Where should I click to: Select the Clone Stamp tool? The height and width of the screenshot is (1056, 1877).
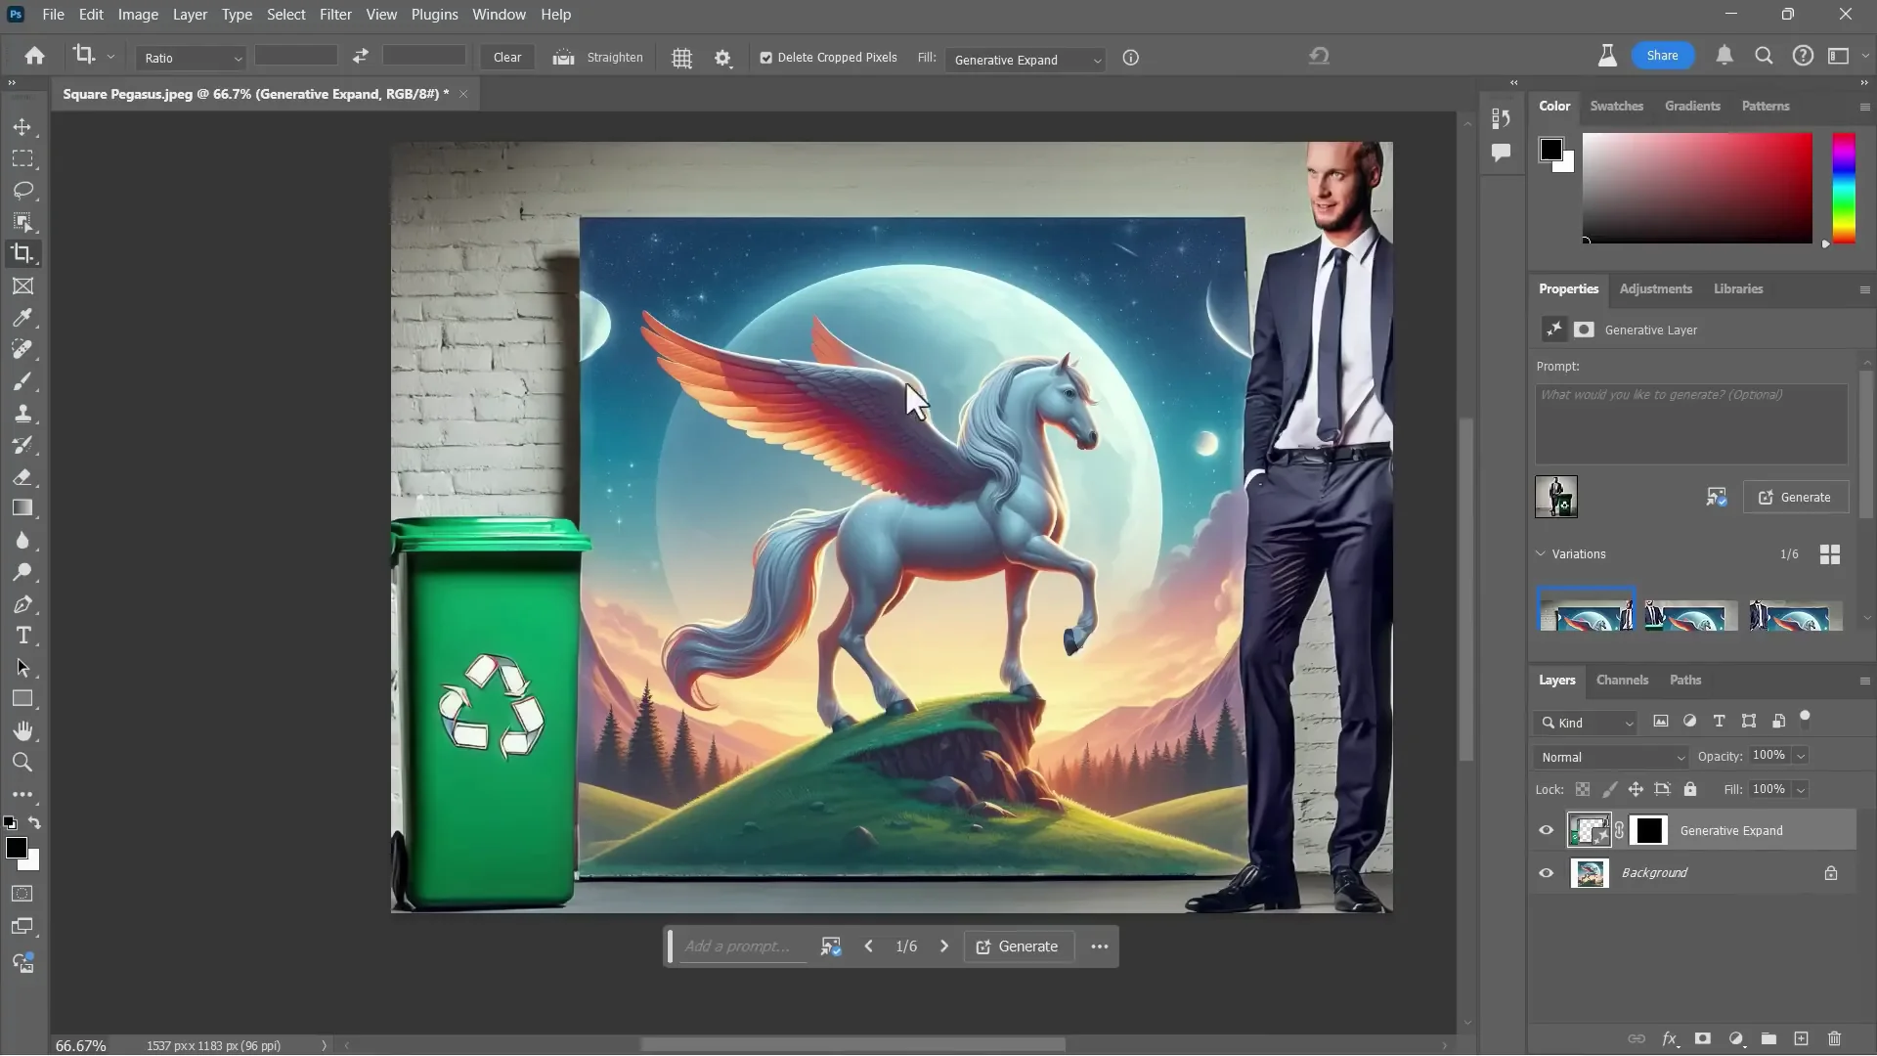[23, 413]
